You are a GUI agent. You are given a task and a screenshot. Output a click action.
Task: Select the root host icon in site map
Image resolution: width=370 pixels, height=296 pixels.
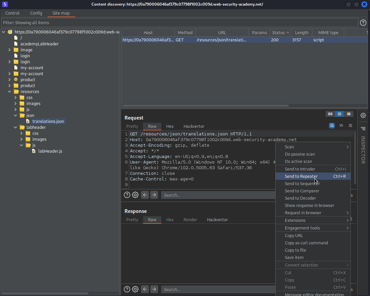(10, 32)
